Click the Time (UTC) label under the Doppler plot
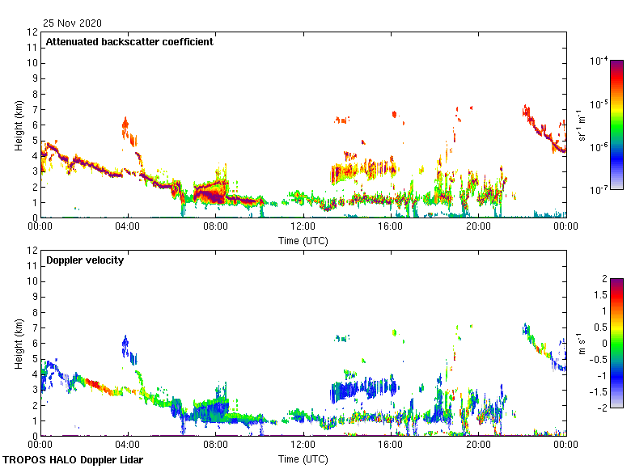The width and height of the screenshot is (631, 469). point(303,459)
